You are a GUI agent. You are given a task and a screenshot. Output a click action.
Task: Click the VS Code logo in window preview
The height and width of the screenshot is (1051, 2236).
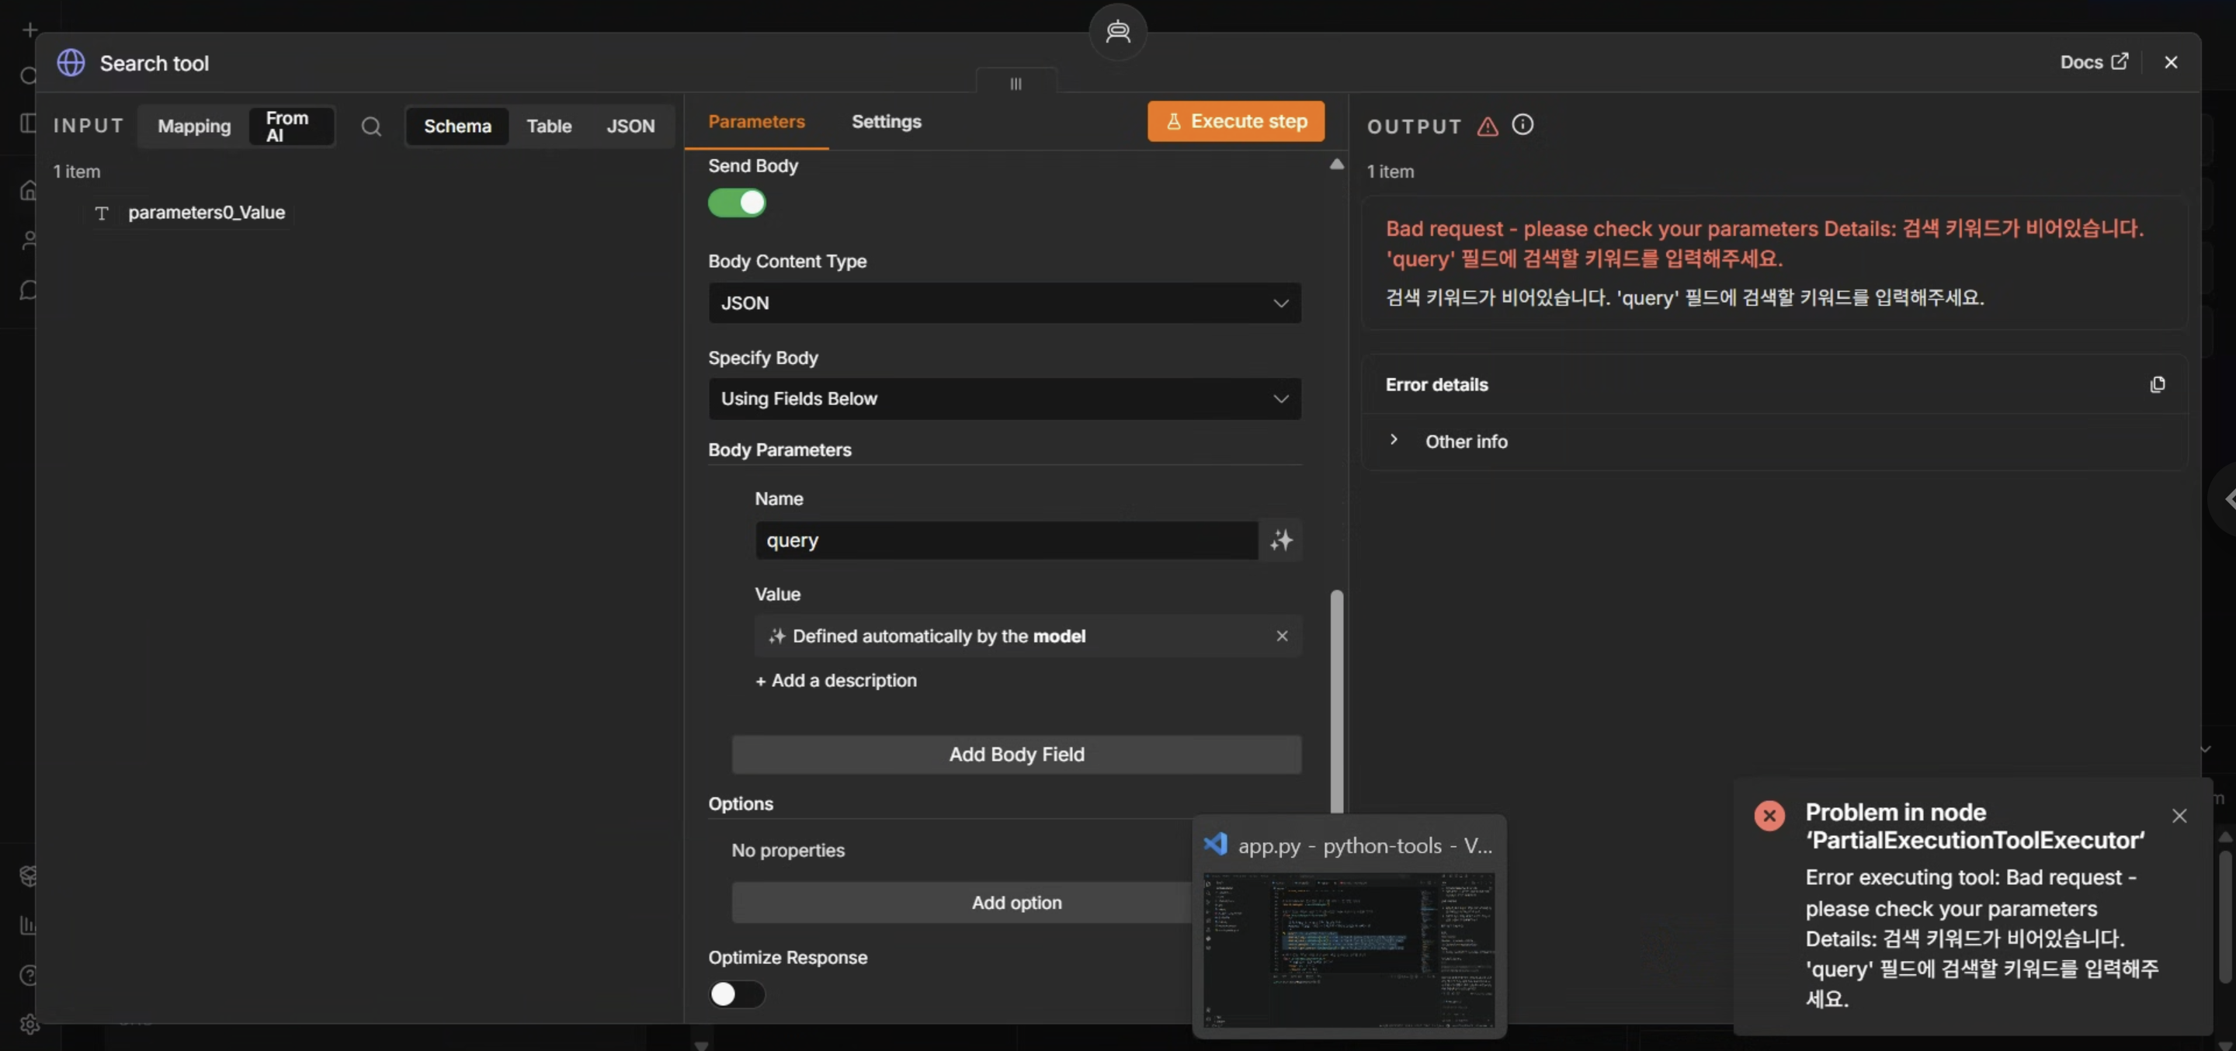coord(1215,845)
